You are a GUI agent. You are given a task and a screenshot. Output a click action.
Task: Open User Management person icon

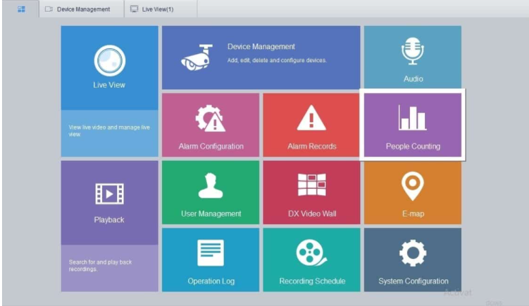(x=210, y=186)
